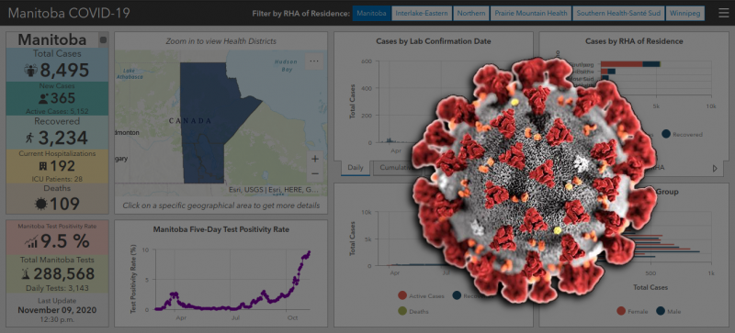Click the people icon beside Total Cases
735x333 pixels.
coord(30,71)
